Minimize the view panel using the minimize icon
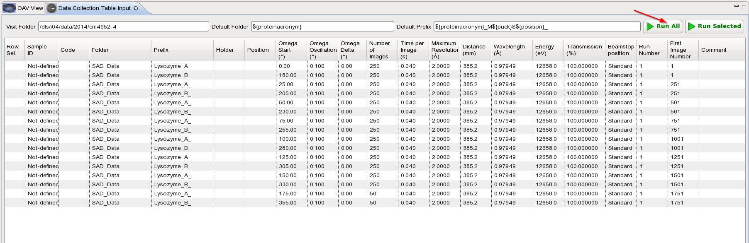This screenshot has height=243, width=749. click(x=737, y=6)
